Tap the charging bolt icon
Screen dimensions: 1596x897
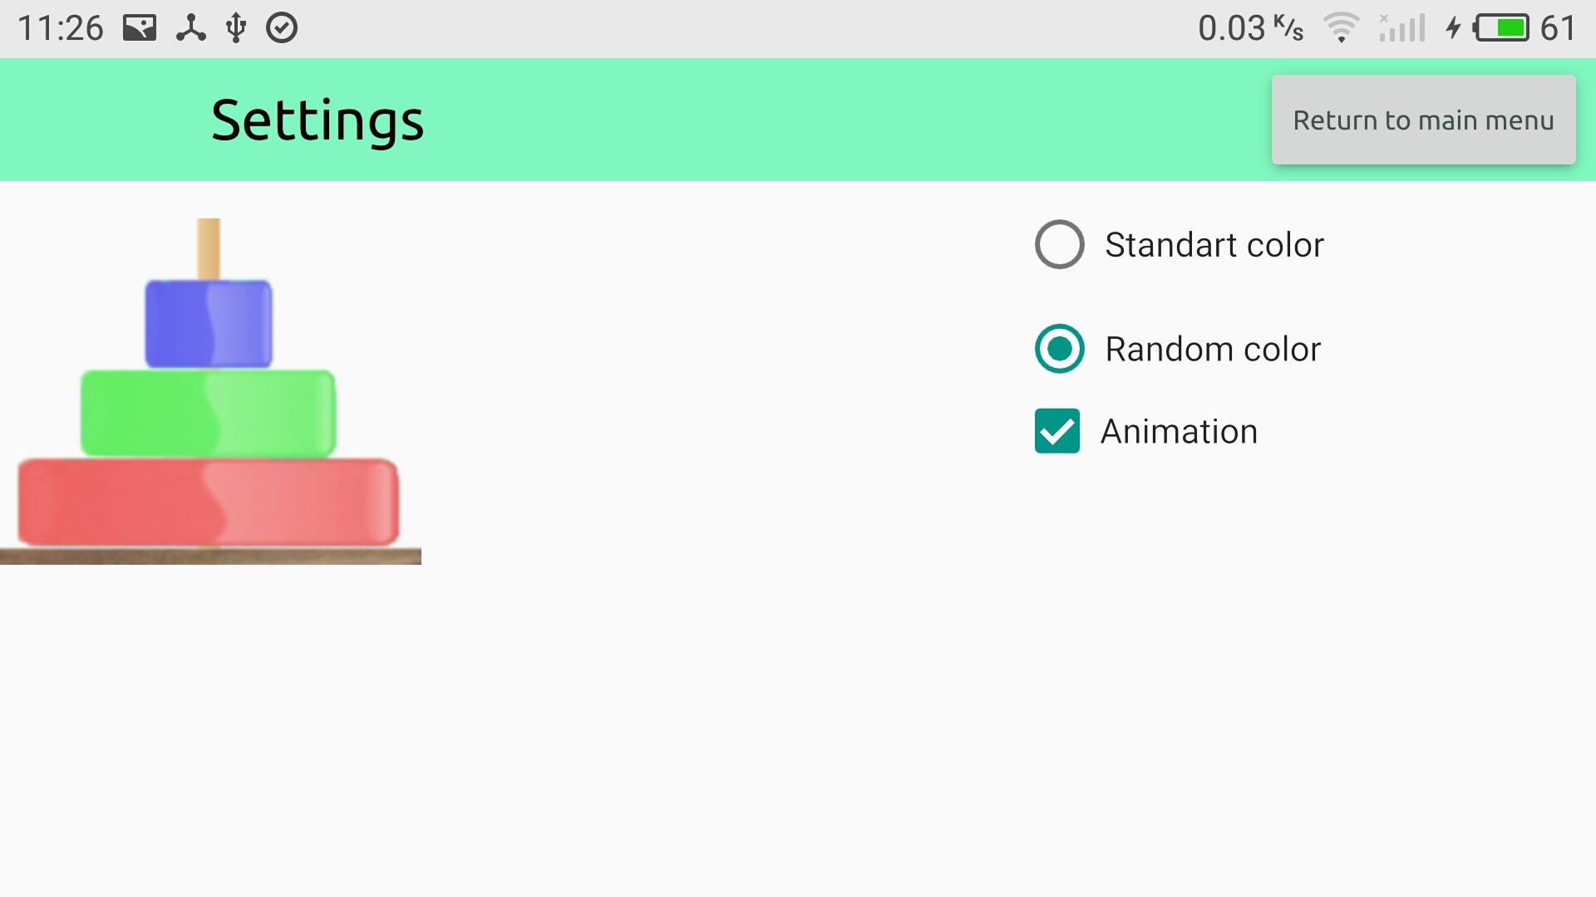(1453, 28)
